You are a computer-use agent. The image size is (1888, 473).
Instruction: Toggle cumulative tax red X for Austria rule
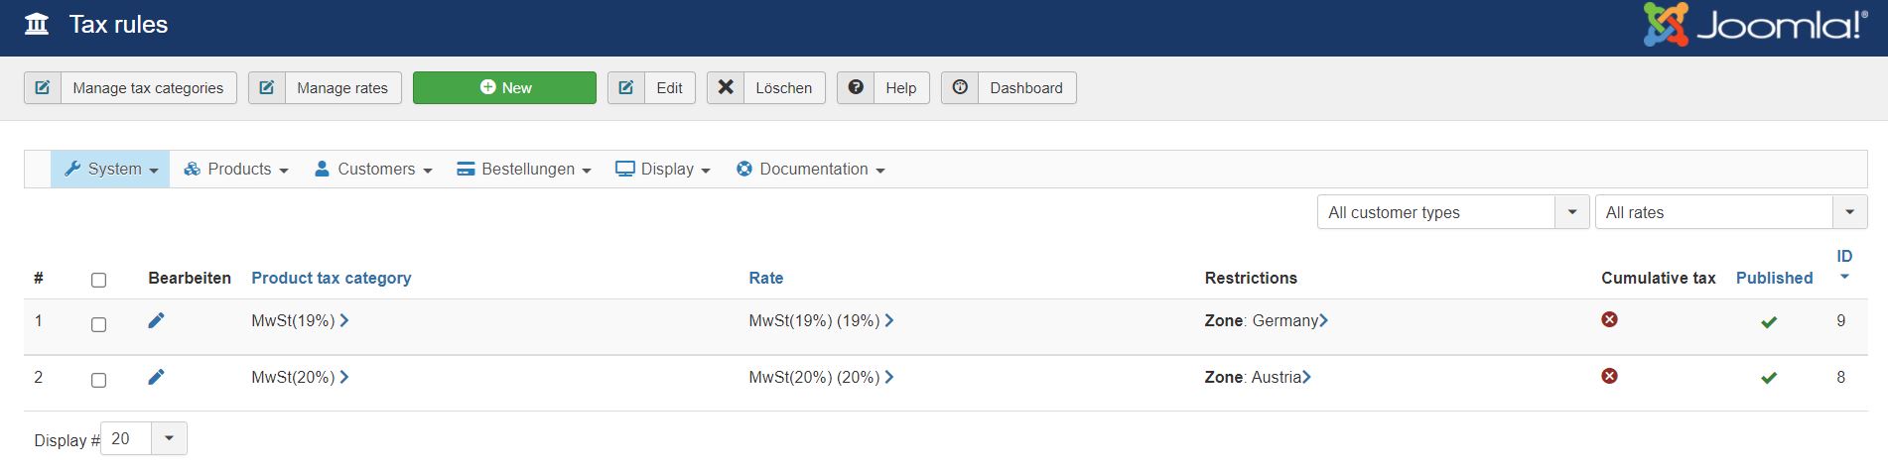[1609, 376]
